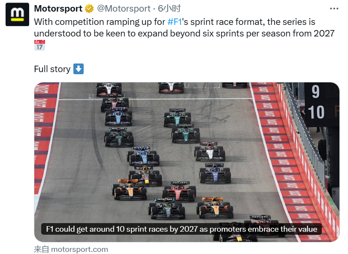Click the white Haas car at top left
Viewport: 348px width, 254px height.
109,89
